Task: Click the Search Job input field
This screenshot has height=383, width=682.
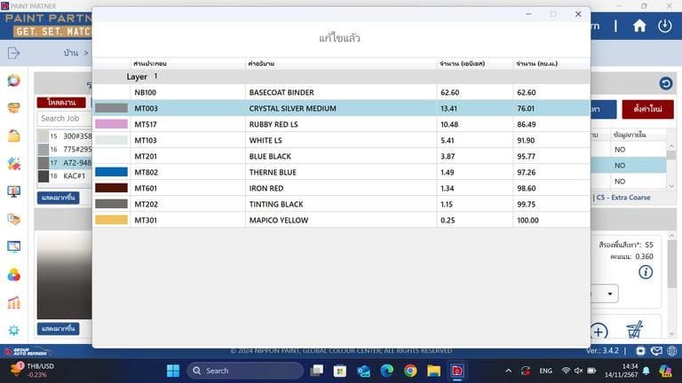Action: (x=64, y=118)
